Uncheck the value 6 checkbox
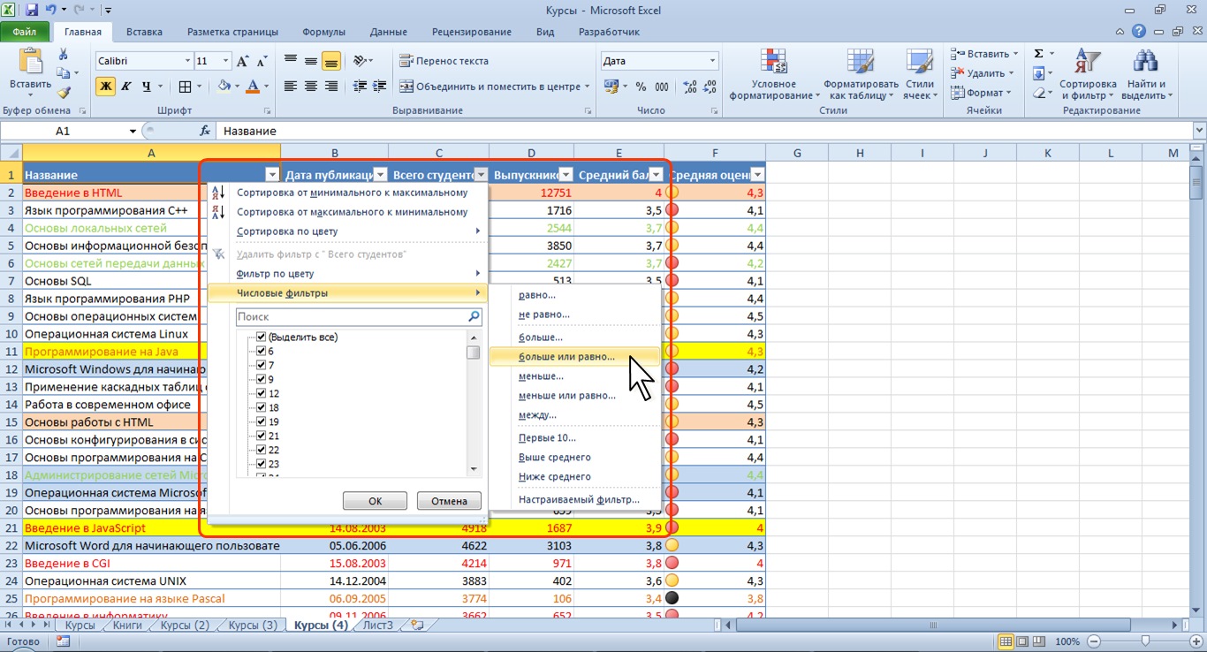The width and height of the screenshot is (1207, 652). (261, 351)
